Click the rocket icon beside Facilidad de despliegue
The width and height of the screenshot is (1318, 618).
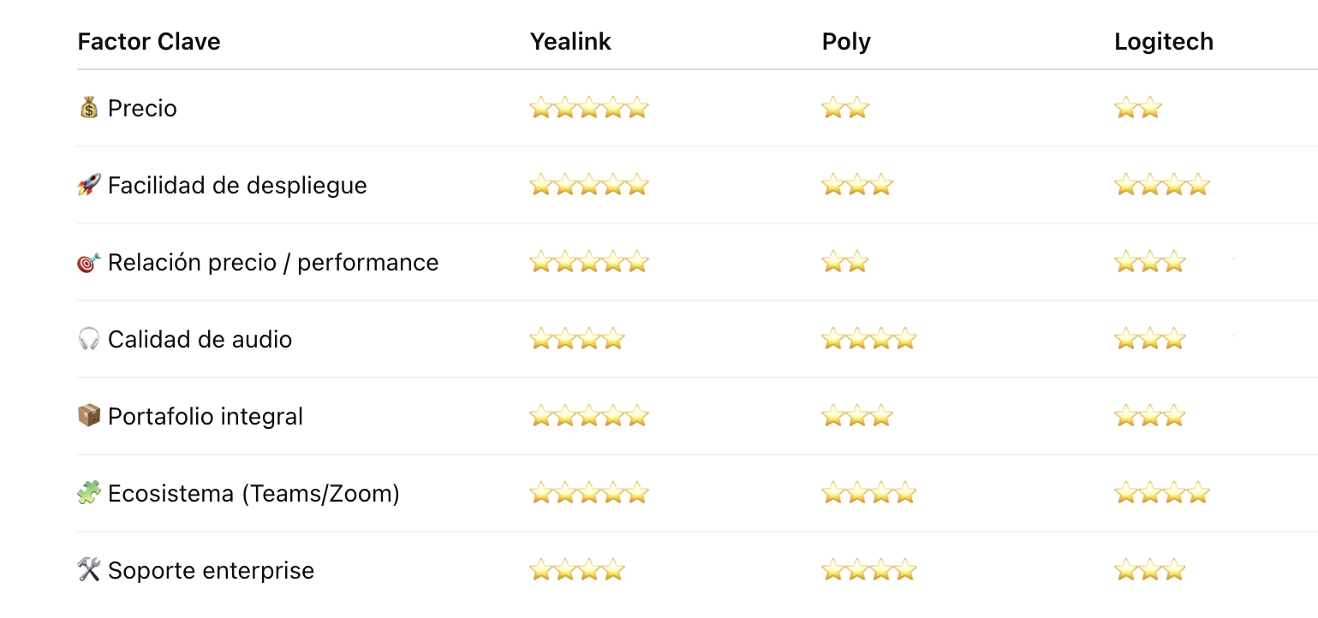coord(89,185)
